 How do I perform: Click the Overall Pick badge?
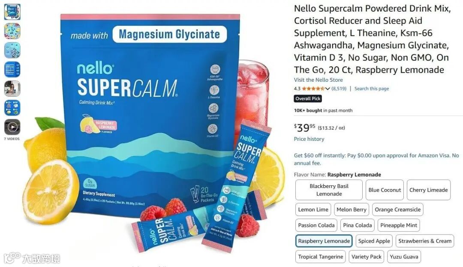click(308, 99)
